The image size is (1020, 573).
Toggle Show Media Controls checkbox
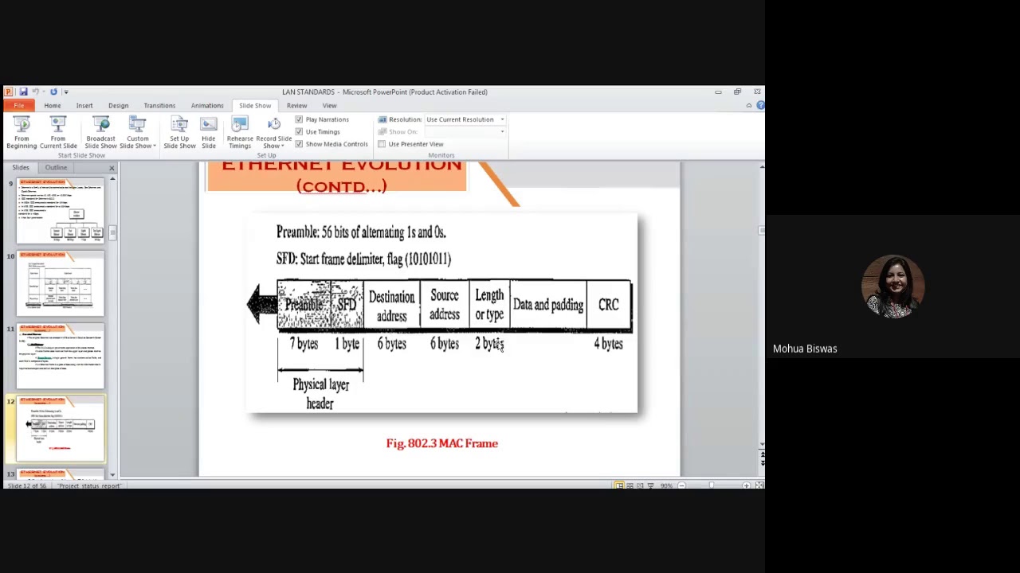pyautogui.click(x=299, y=144)
